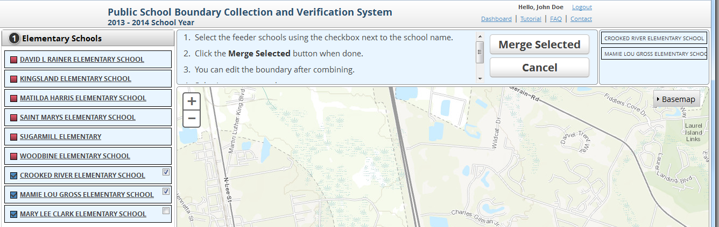Open Woodbine Elementary School link
This screenshot has width=719, height=227.
pyautogui.click(x=75, y=156)
